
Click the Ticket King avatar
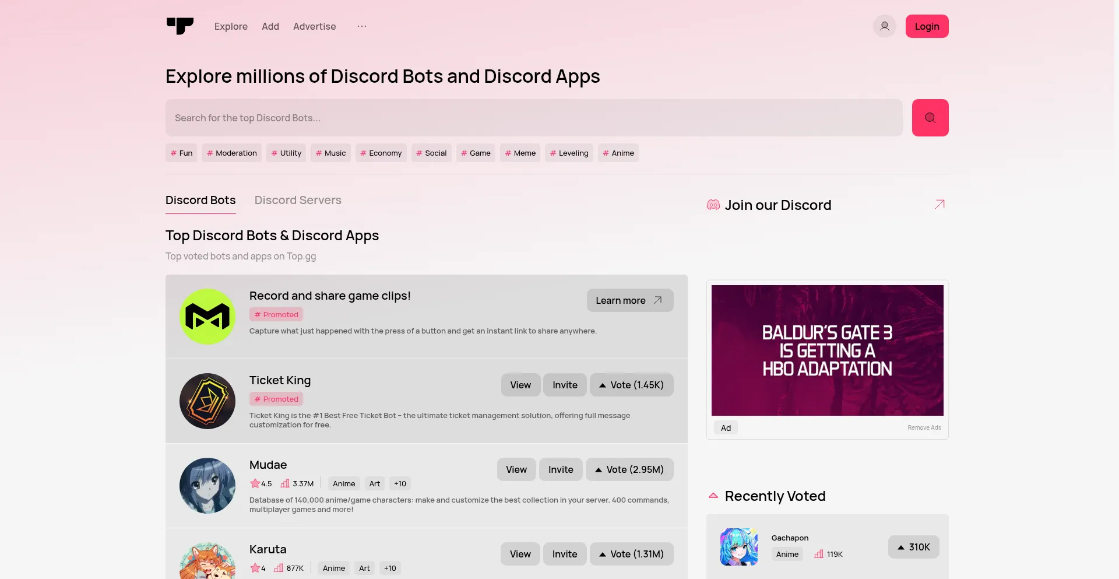(207, 401)
